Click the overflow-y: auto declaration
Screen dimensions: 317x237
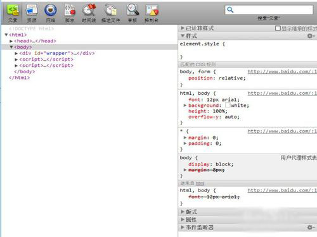[x=214, y=117]
